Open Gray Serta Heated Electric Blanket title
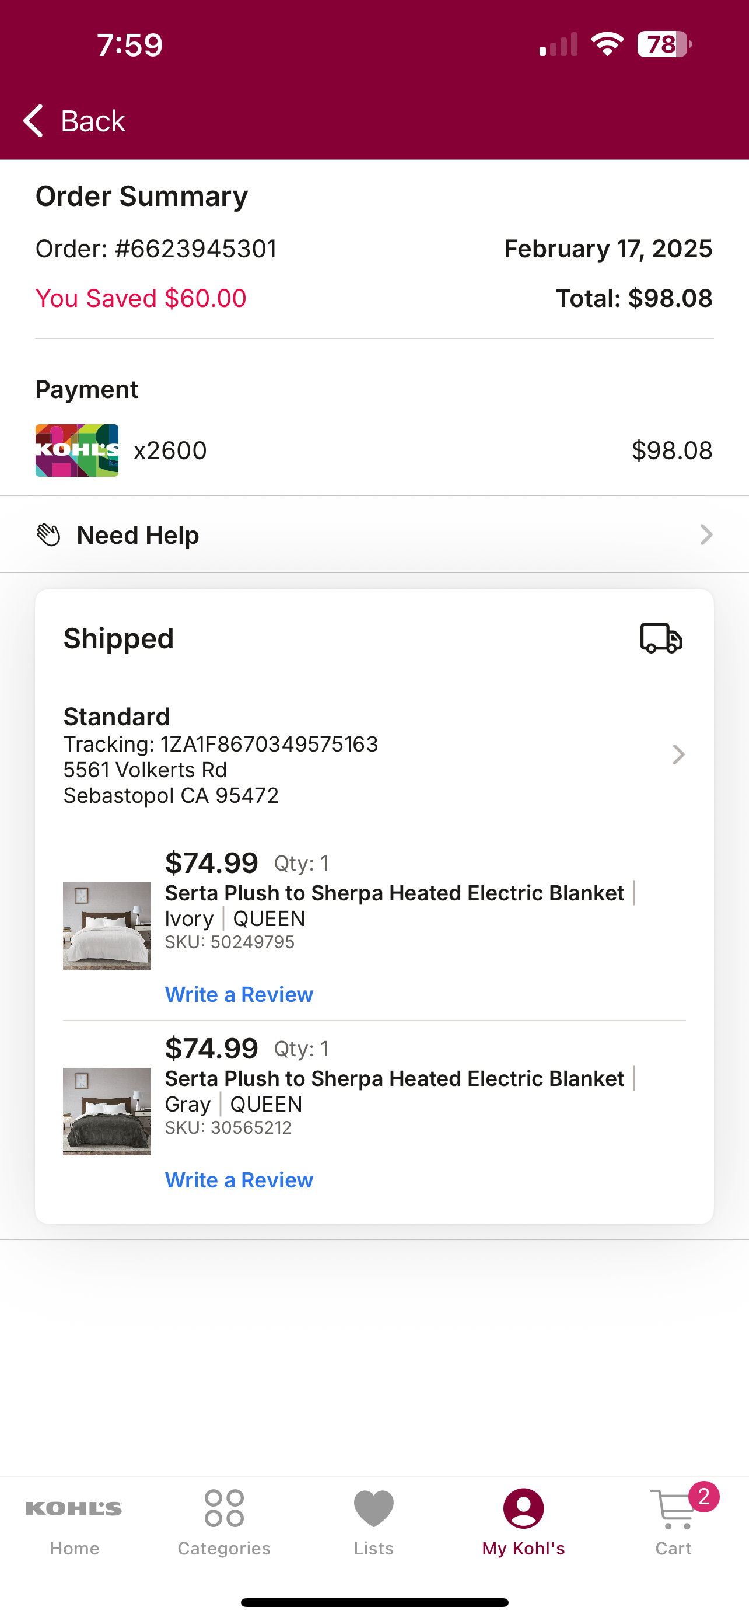This screenshot has width=749, height=1621. point(394,1078)
